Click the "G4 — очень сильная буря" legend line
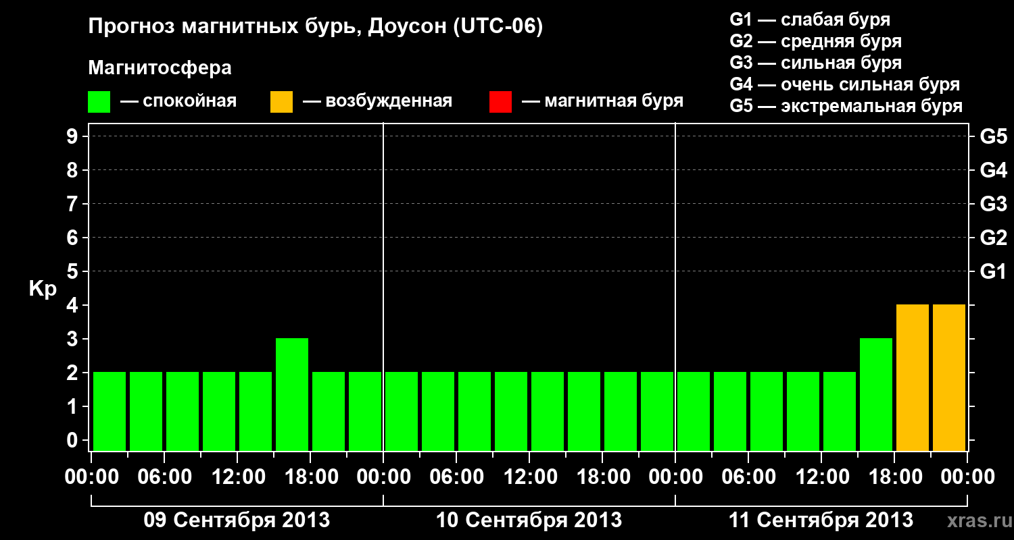1014x540 pixels. (845, 84)
